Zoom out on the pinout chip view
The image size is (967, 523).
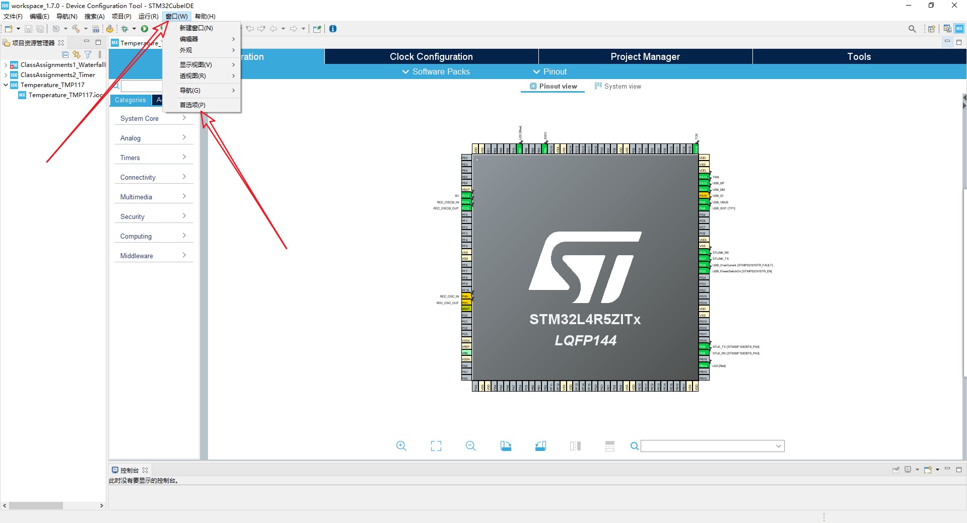pyautogui.click(x=471, y=446)
